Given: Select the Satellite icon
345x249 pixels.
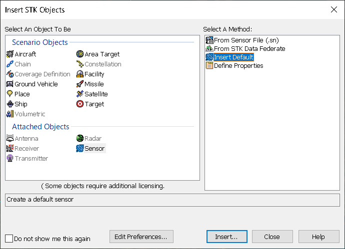Looking at the screenshot, I should coord(80,94).
